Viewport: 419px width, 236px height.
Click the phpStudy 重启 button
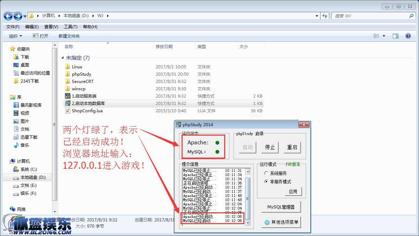coord(292,147)
